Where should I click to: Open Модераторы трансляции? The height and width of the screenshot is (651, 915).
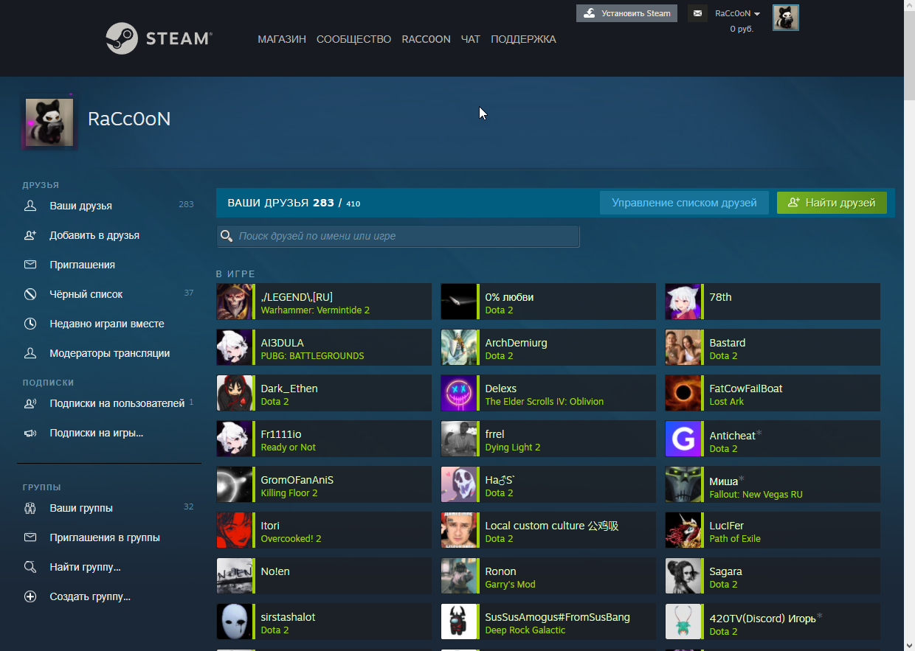coord(108,353)
